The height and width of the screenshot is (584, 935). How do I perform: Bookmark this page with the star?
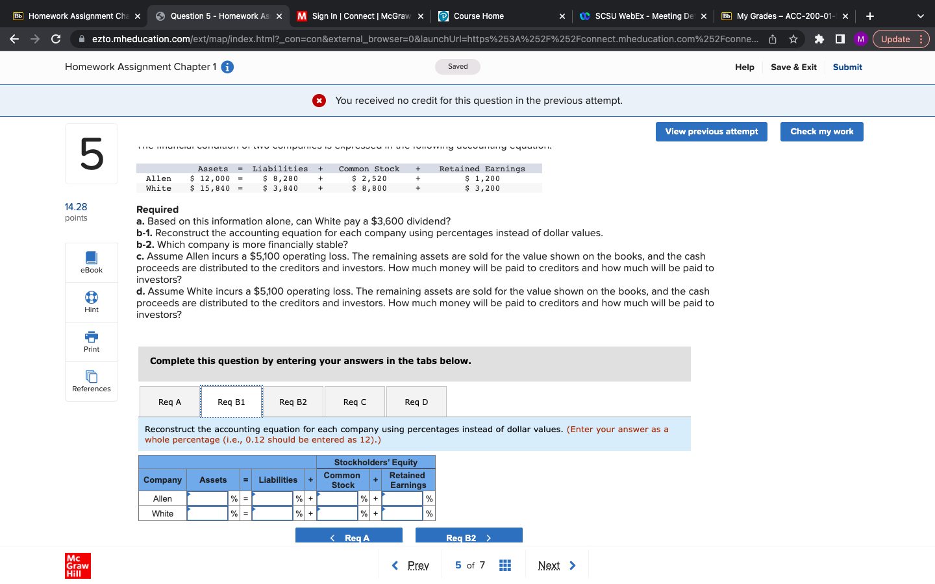point(793,39)
